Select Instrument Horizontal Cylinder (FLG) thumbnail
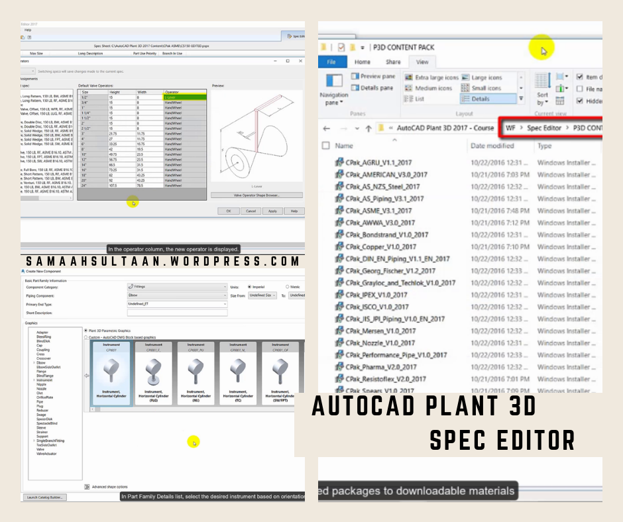Screen dimensions: 623x522 [x=154, y=374]
